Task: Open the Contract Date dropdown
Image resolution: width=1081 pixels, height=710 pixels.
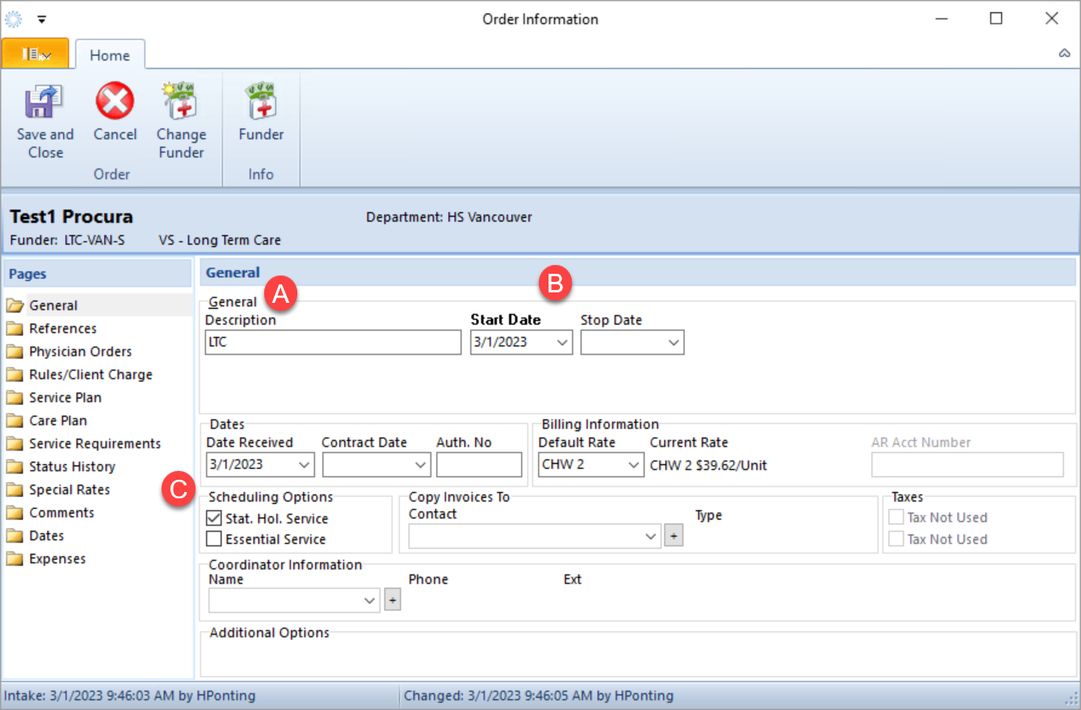Action: (x=419, y=464)
